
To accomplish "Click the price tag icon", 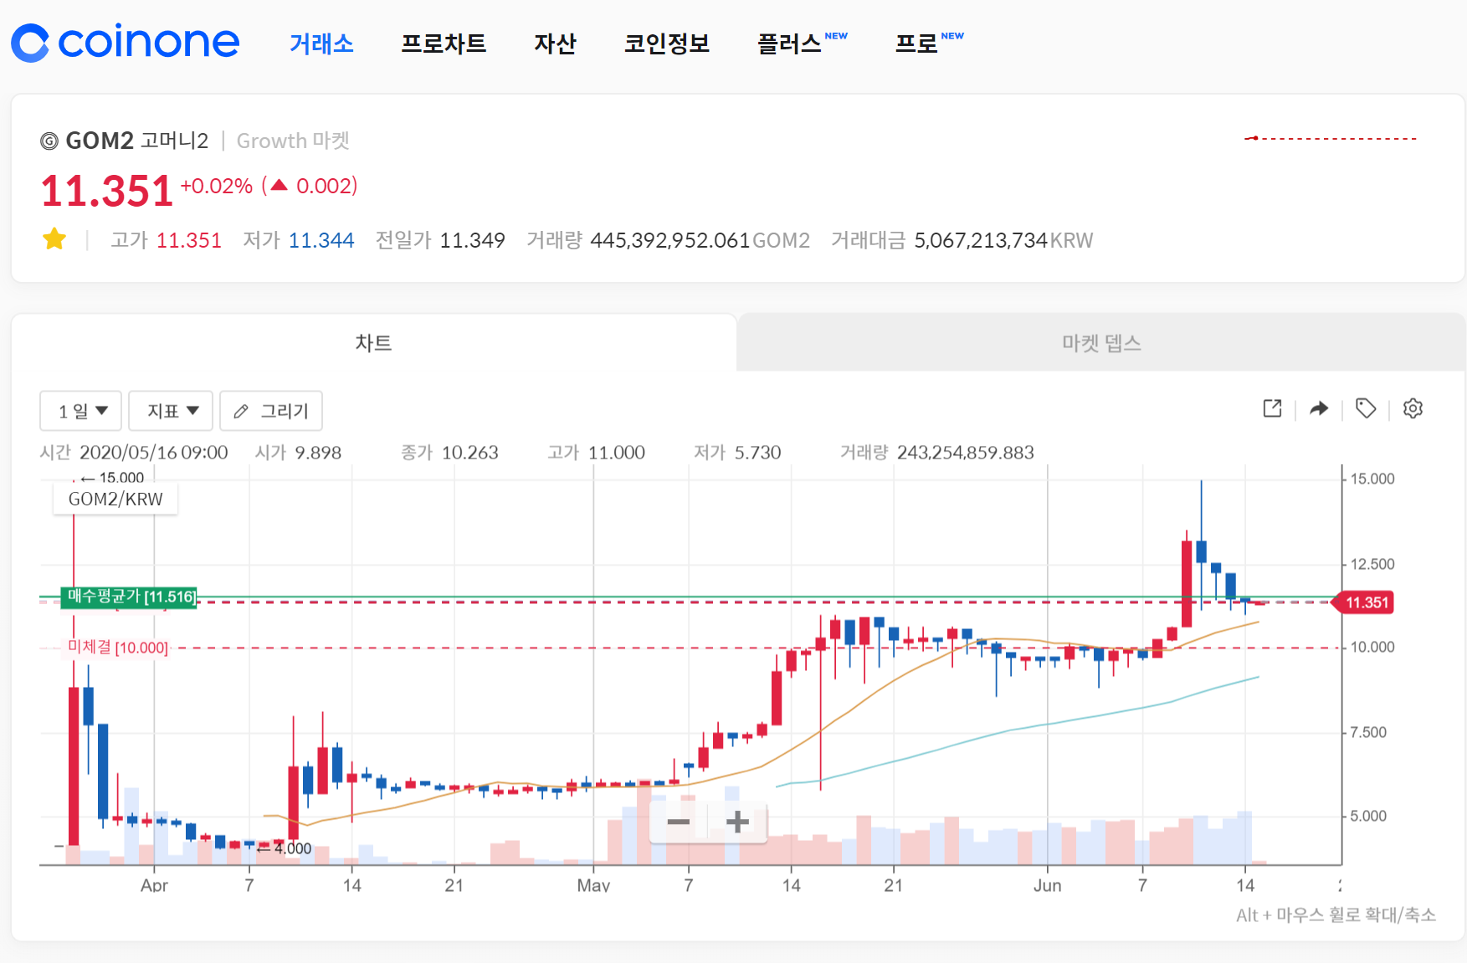I will 1366,408.
